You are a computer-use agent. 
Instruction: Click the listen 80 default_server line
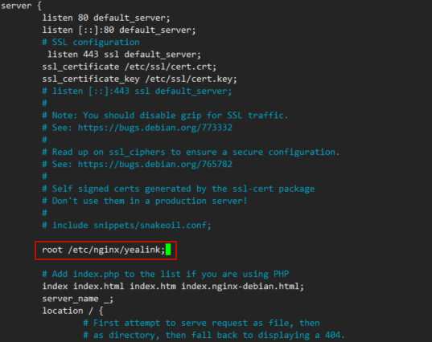click(x=106, y=18)
